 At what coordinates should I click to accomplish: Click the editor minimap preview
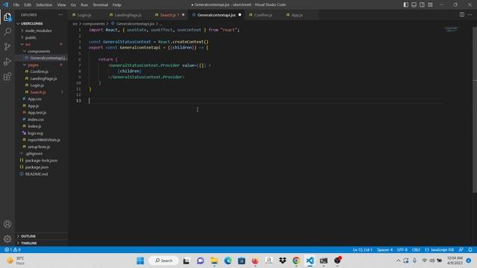452,29
